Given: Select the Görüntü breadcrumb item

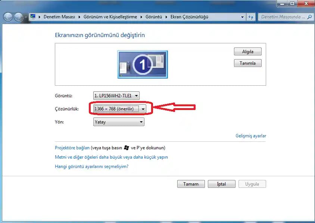Looking at the screenshot, I should click(x=154, y=17).
